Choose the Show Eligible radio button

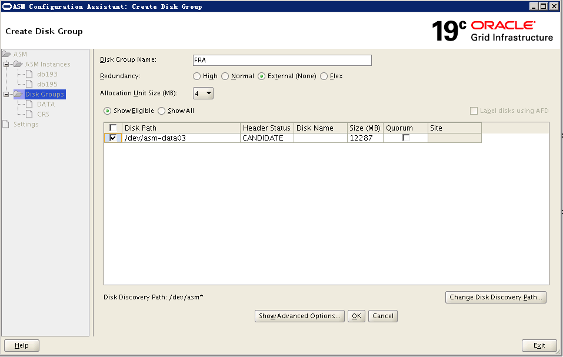pos(107,111)
